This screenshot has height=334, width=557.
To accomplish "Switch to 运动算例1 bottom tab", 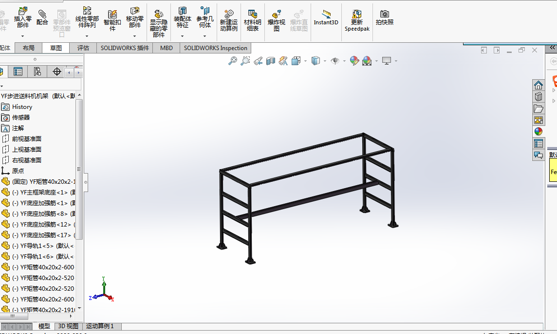I will click(100, 326).
